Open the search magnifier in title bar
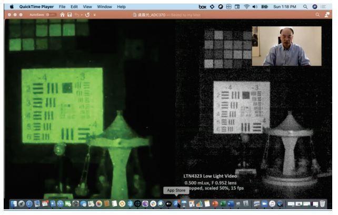Image resolution: width=338 pixels, height=215 pixels. click(x=317, y=15)
